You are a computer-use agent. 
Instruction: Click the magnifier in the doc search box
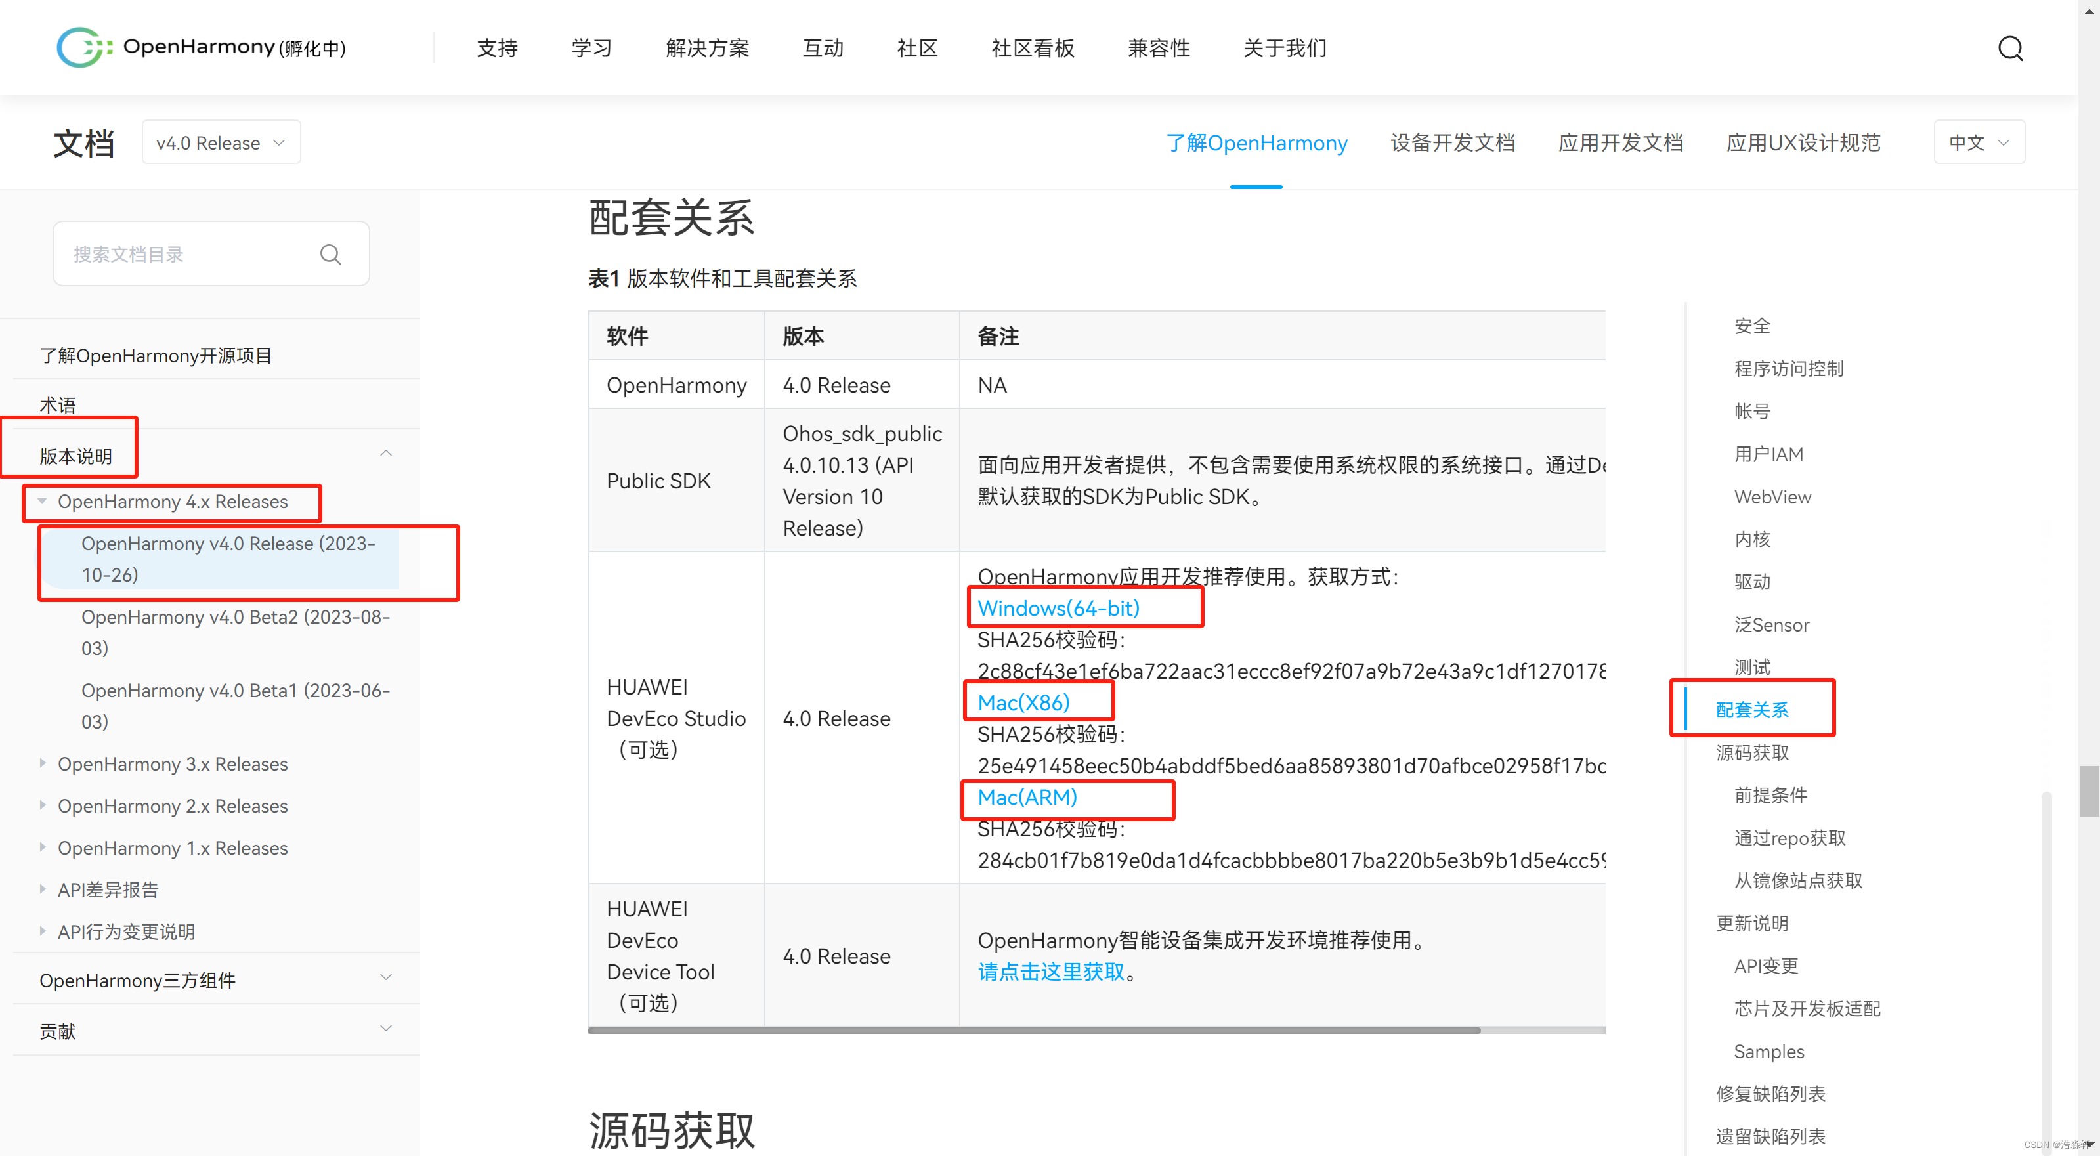(x=330, y=254)
